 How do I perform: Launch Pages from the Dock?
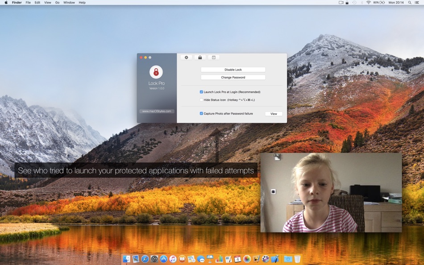tap(229, 259)
